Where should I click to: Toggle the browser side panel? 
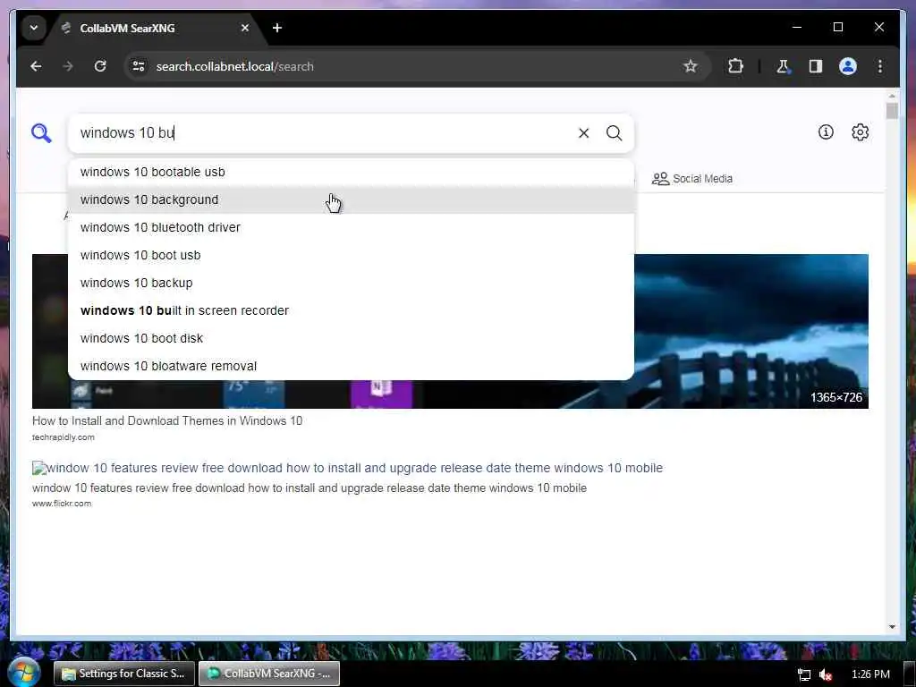click(816, 66)
